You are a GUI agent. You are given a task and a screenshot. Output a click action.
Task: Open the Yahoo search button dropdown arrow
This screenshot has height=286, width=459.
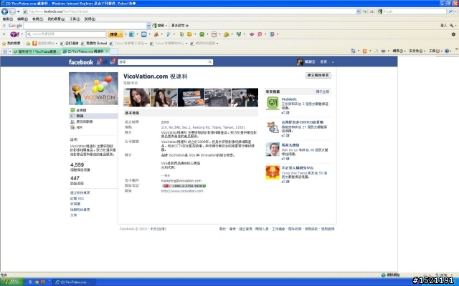(120, 34)
